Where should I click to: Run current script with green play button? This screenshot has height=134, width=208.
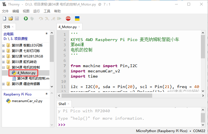26,18
